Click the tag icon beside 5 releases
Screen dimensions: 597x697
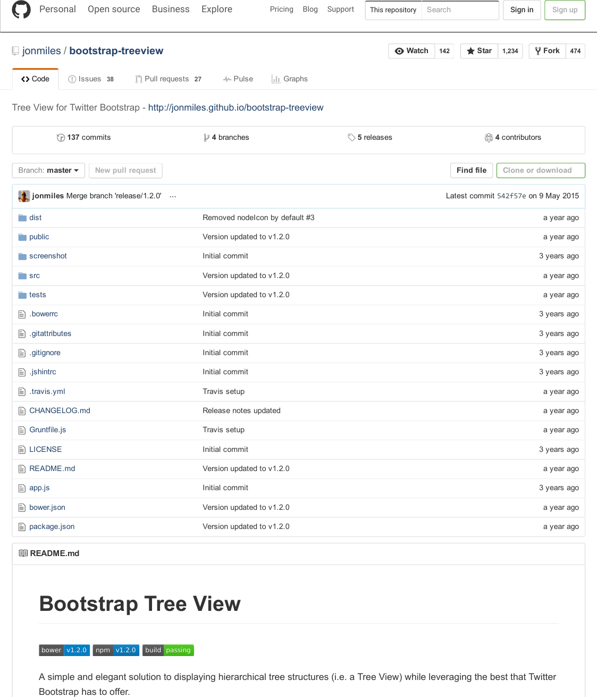[351, 137]
